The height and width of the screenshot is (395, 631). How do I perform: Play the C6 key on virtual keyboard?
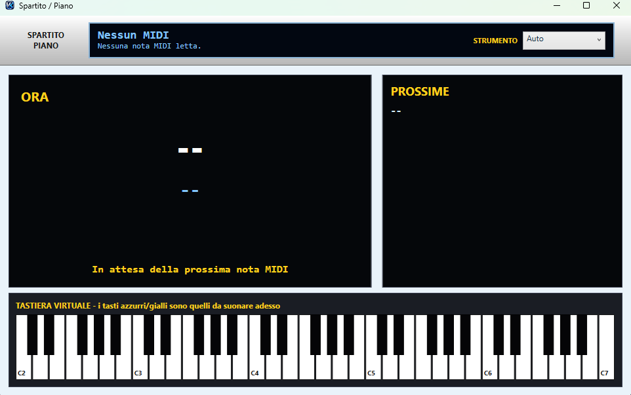coord(489,367)
